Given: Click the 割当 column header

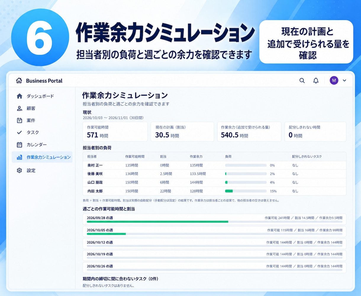Looking at the screenshot, I should 163,157.
